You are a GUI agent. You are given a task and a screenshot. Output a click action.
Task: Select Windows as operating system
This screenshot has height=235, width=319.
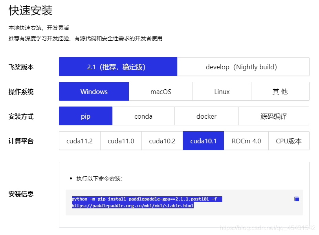point(94,91)
